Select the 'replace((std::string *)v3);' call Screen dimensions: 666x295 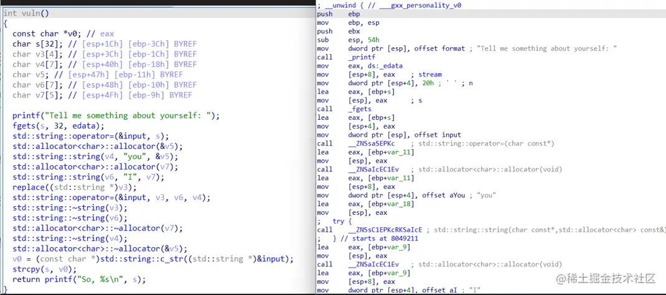[x=74, y=187]
